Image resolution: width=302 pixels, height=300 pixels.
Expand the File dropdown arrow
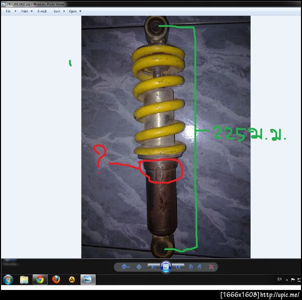click(16, 11)
